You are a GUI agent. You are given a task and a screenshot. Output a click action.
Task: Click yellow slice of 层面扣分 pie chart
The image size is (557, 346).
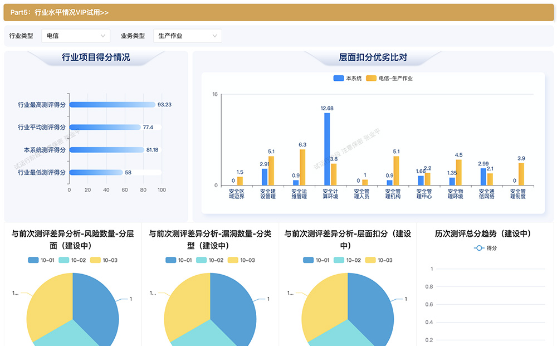[325, 305]
